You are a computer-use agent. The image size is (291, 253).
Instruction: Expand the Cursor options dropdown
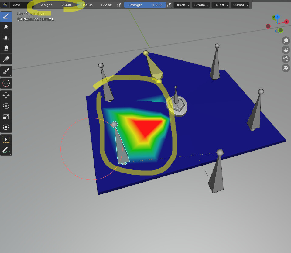pos(240,5)
